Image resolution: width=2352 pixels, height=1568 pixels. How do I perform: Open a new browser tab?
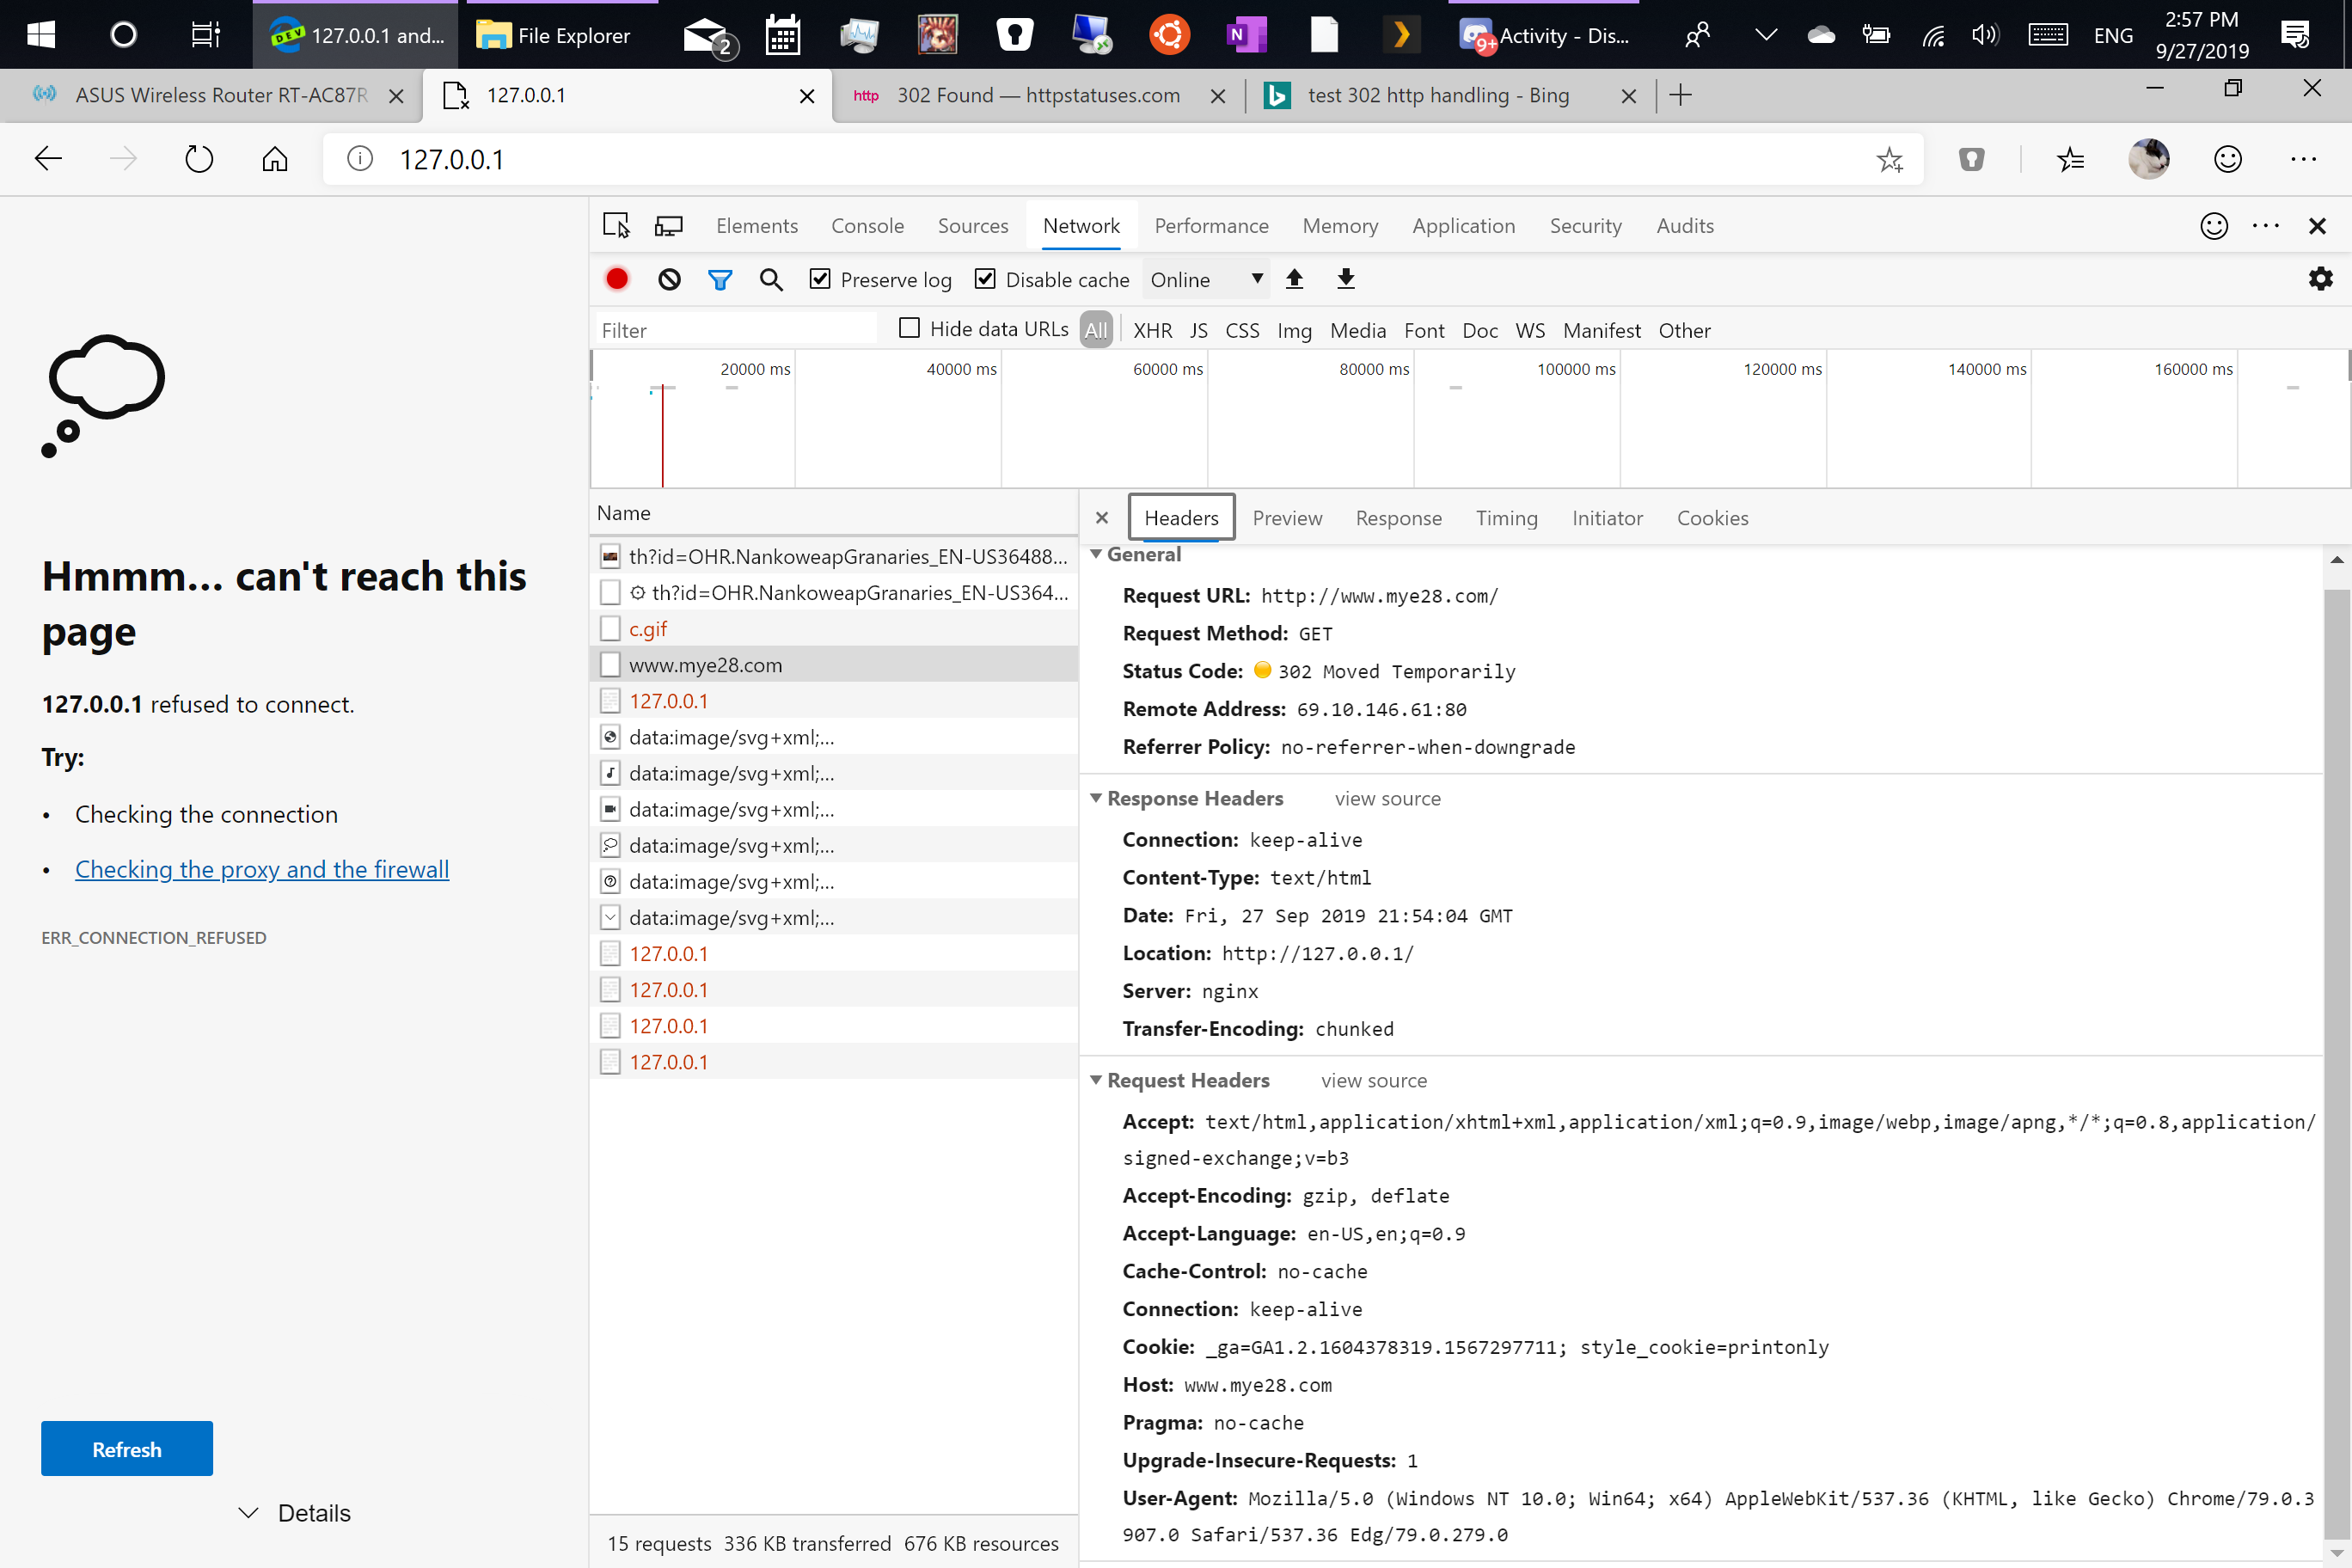(1680, 95)
